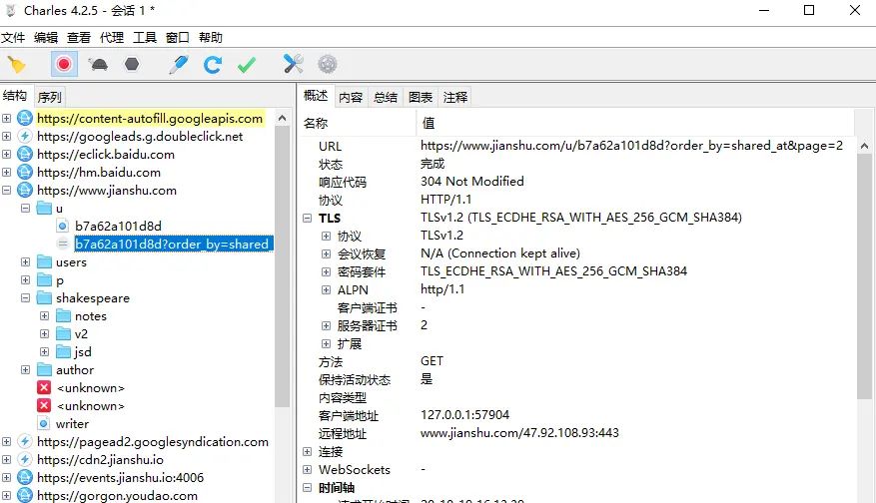This screenshot has height=503, width=876.
Task: Collapse the 时间轴 section
Action: coord(308,487)
